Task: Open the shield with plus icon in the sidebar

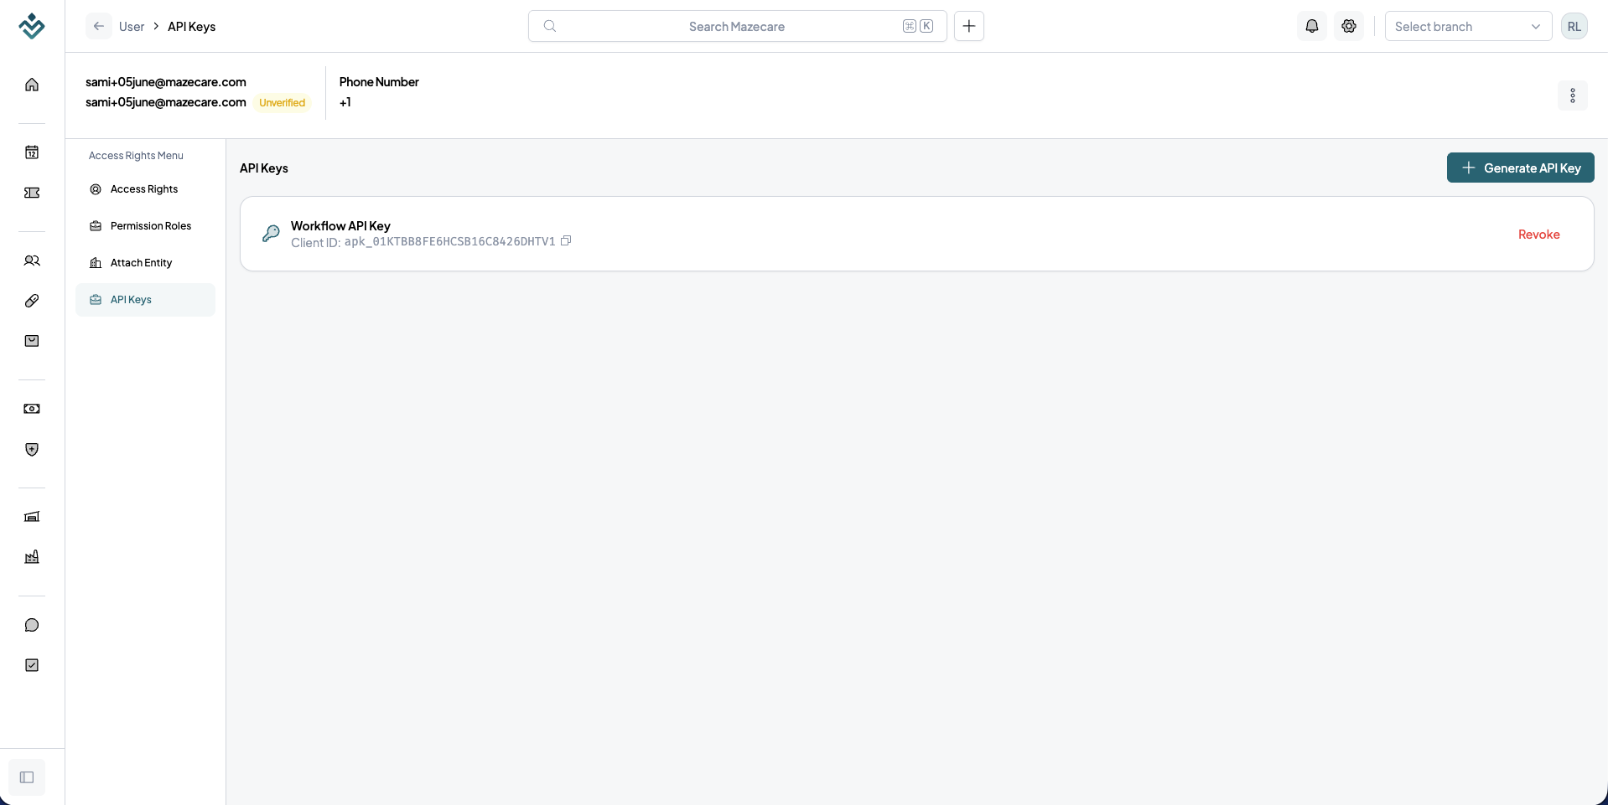Action: pos(32,450)
